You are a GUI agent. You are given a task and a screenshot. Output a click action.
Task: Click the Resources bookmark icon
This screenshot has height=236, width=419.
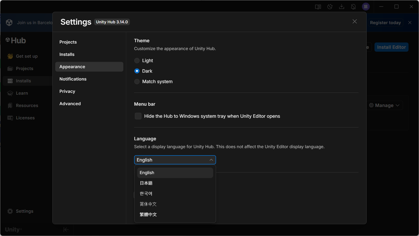coord(10,105)
